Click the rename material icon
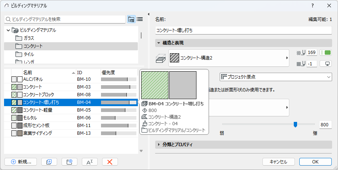This screenshot has height=170, width=338. tap(89, 162)
